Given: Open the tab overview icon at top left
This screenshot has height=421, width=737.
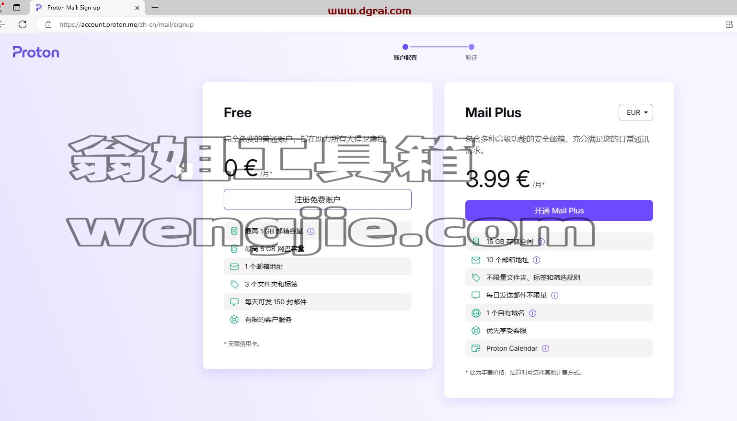Looking at the screenshot, I should click(17, 8).
